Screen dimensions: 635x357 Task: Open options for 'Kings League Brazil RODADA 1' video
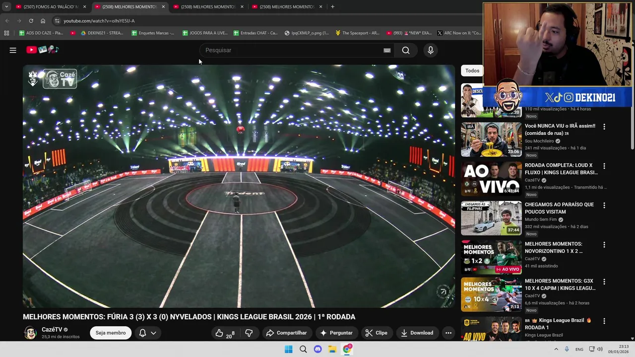604,321
